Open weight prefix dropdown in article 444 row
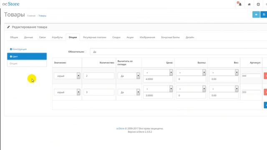Image resolution: width=267 pixels, height=150 pixels. [x=224, y=72]
